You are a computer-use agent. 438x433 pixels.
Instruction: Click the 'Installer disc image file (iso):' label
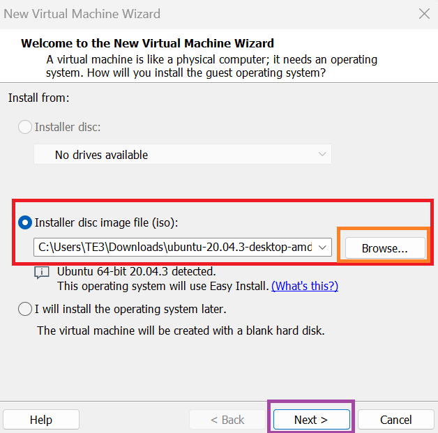[107, 223]
